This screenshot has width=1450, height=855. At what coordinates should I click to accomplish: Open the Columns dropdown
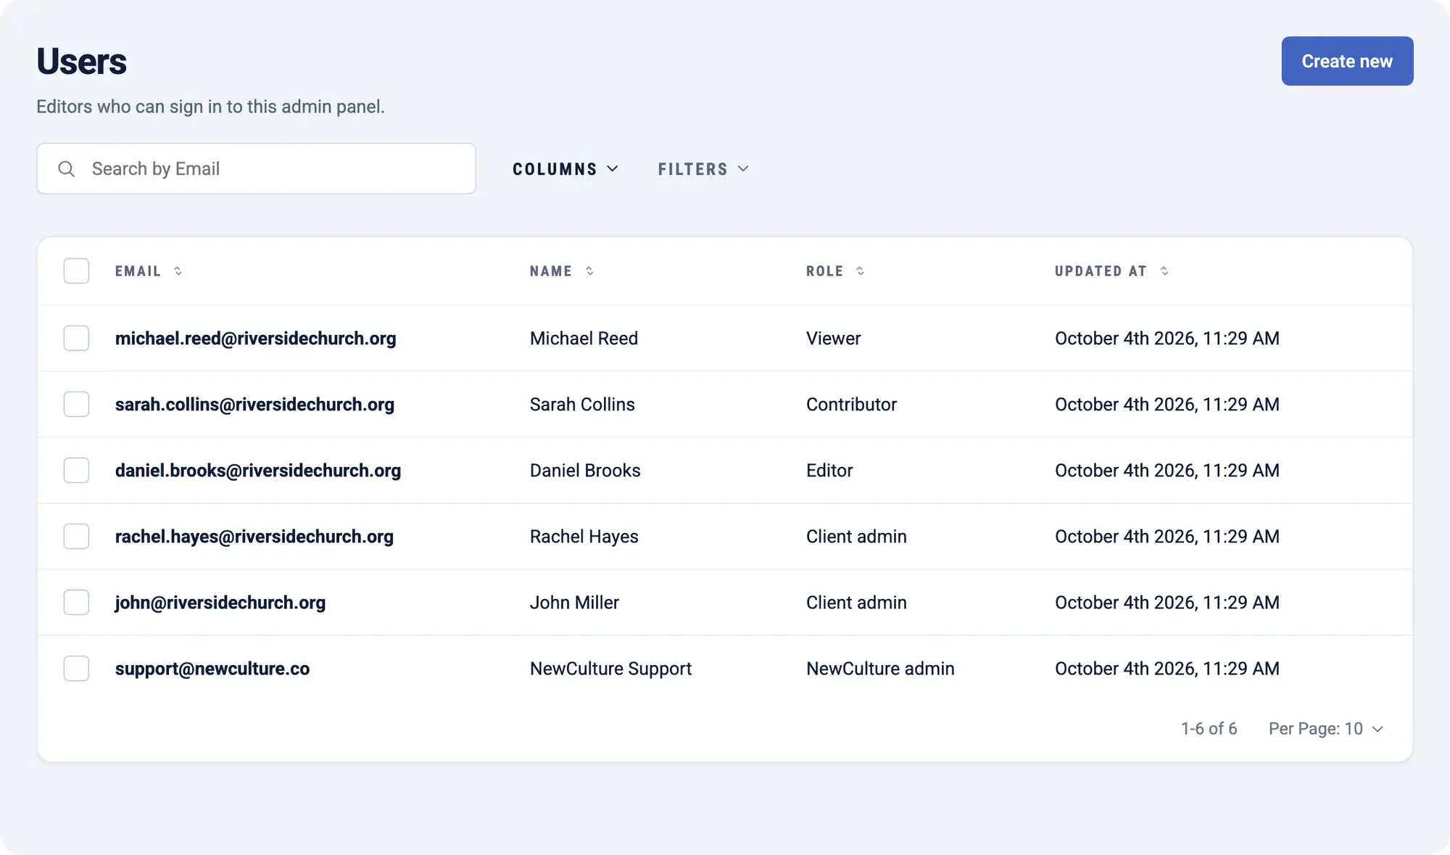pos(565,169)
